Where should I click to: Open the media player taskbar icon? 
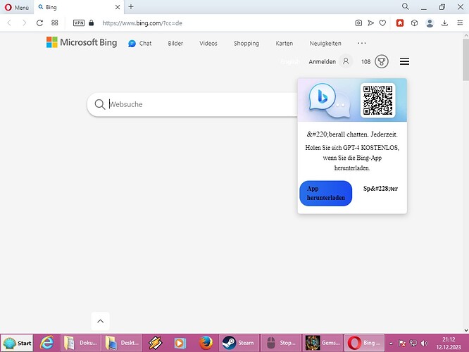(180, 343)
